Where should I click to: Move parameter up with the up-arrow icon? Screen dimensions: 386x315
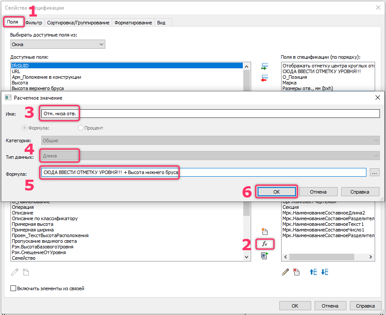(313, 272)
